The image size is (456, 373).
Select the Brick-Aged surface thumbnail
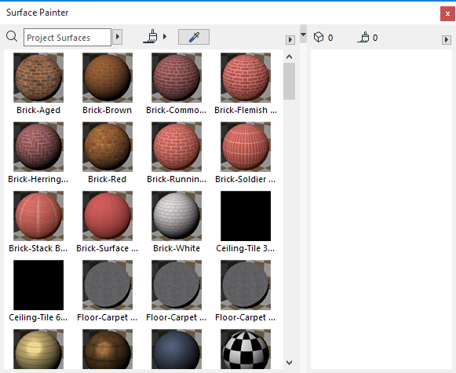(38, 78)
